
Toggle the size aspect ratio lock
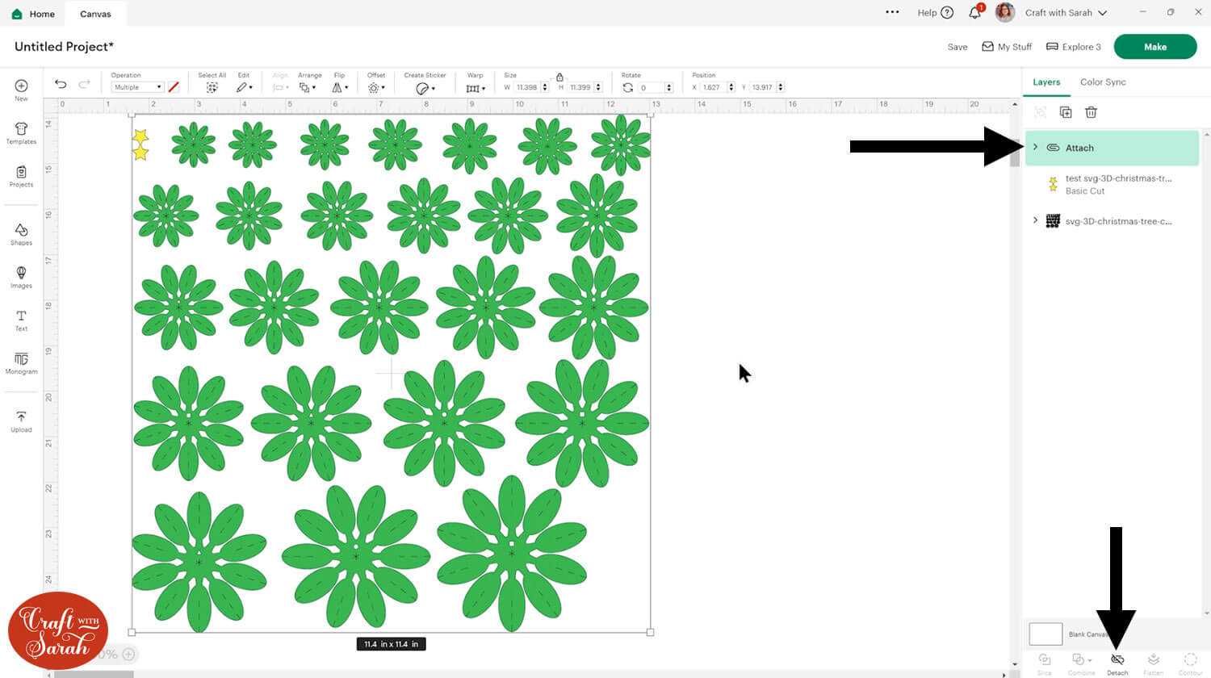click(559, 77)
